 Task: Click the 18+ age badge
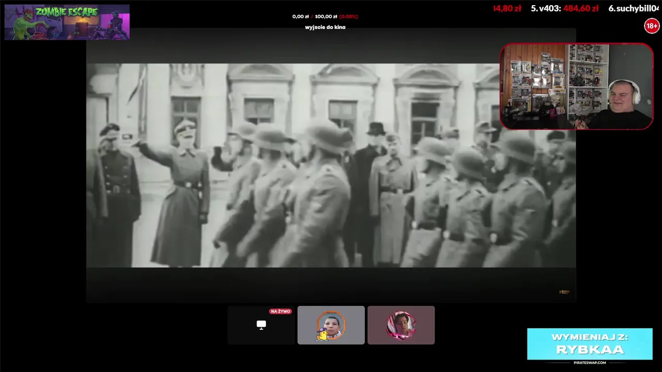point(651,25)
